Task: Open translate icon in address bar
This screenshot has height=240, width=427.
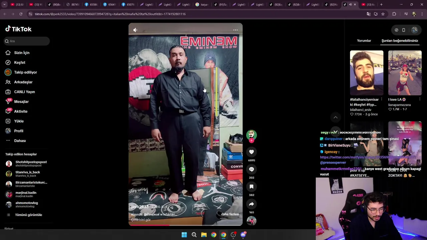Action: (x=369, y=14)
